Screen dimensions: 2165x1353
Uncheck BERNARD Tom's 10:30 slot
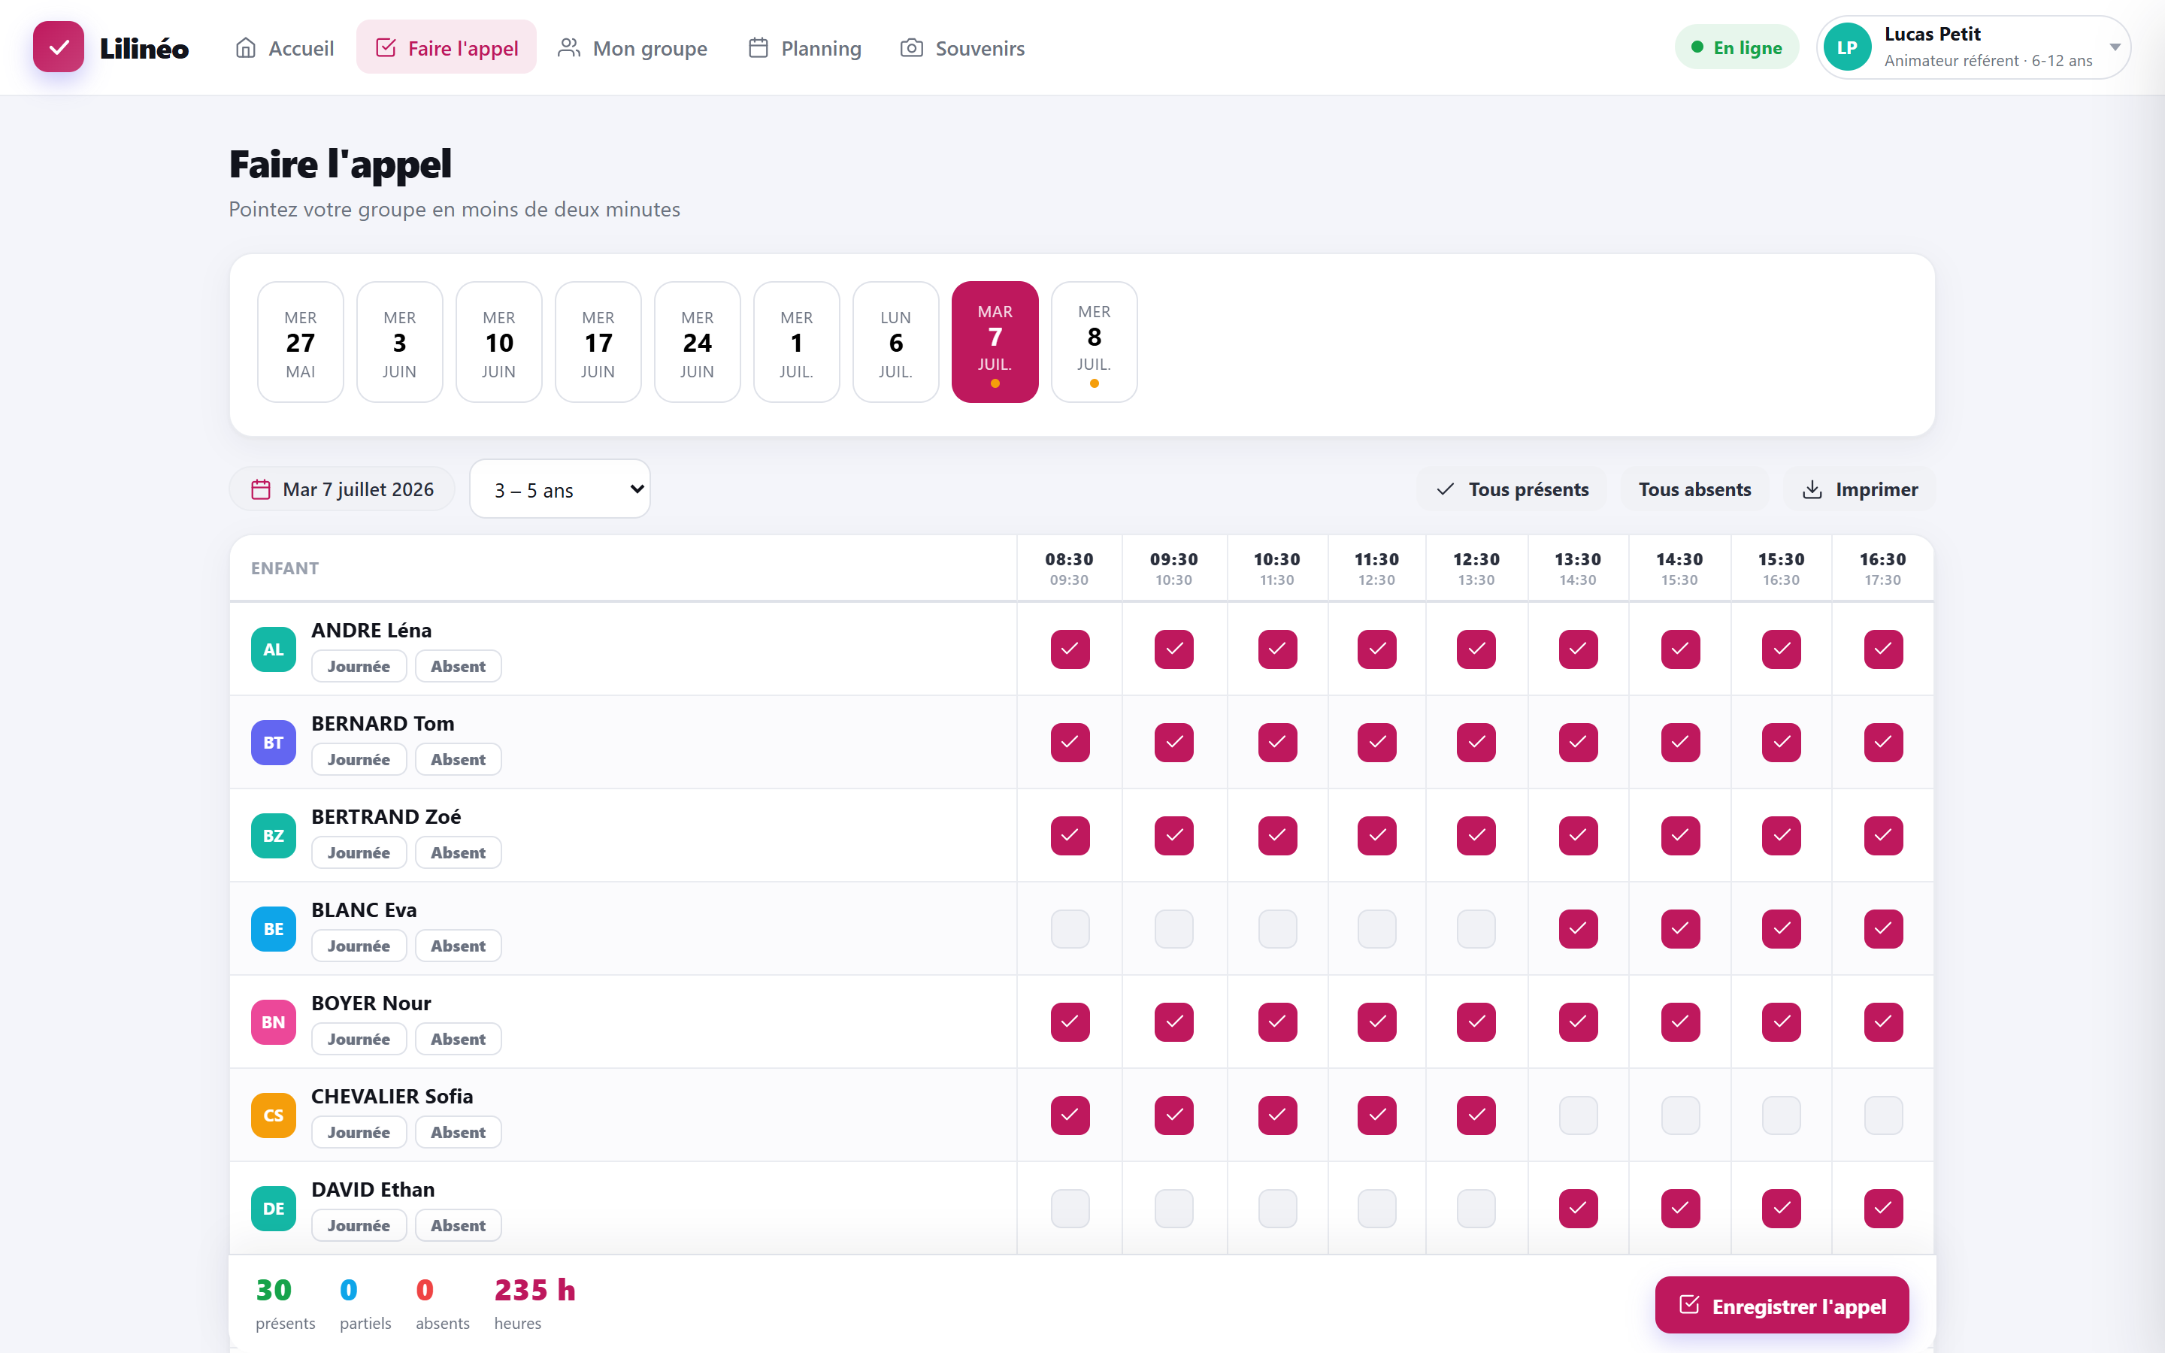[1277, 743]
